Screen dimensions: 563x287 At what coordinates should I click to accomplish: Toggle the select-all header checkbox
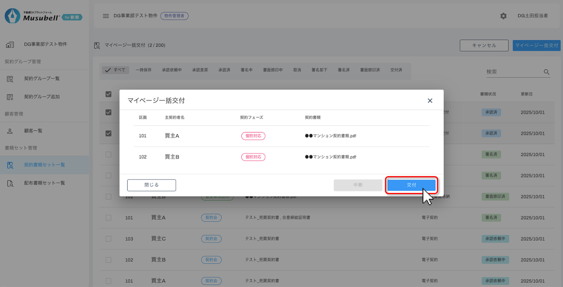pos(108,94)
